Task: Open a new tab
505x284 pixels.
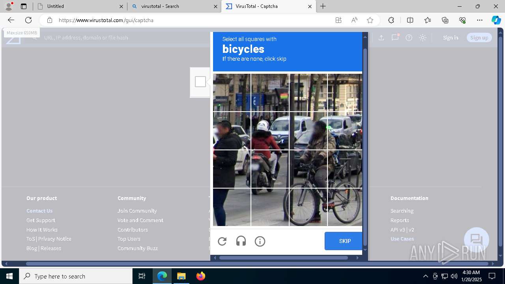Action: pyautogui.click(x=323, y=6)
